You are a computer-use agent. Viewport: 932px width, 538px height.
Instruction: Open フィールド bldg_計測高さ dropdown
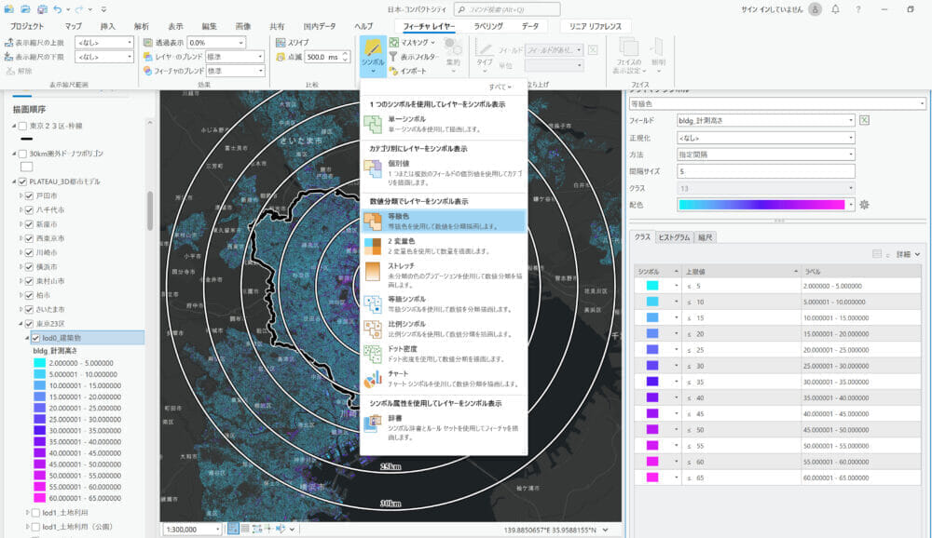765,120
